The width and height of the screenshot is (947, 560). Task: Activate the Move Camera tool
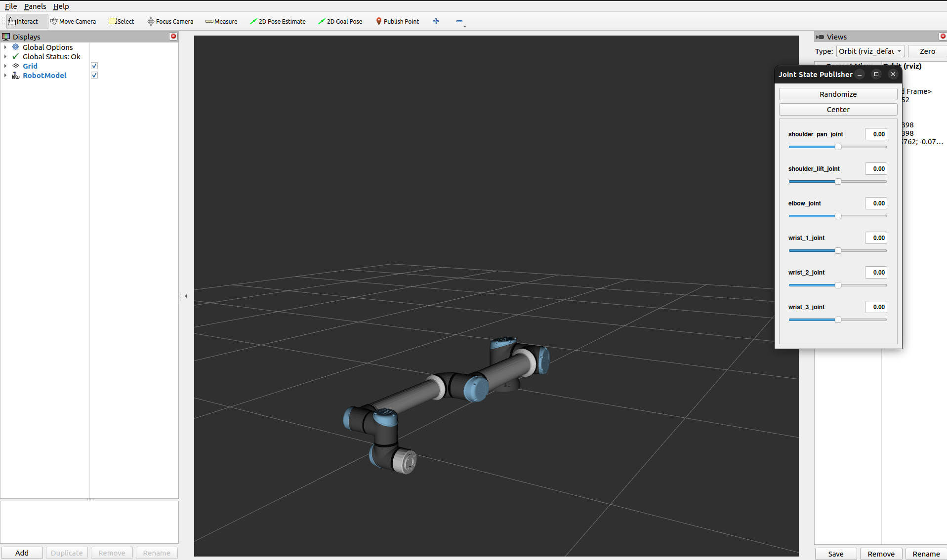click(73, 21)
